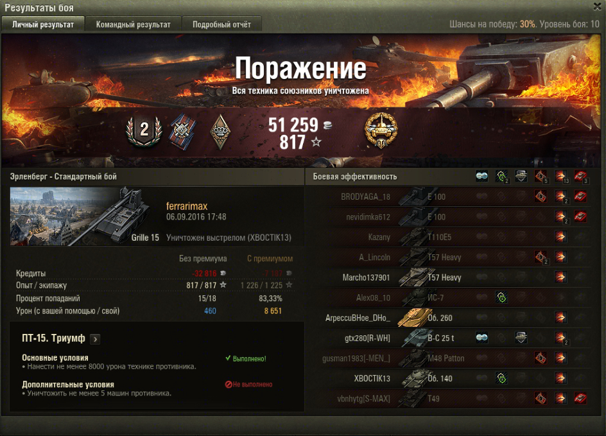Click the track assist icon for Alex08_10

point(501,297)
